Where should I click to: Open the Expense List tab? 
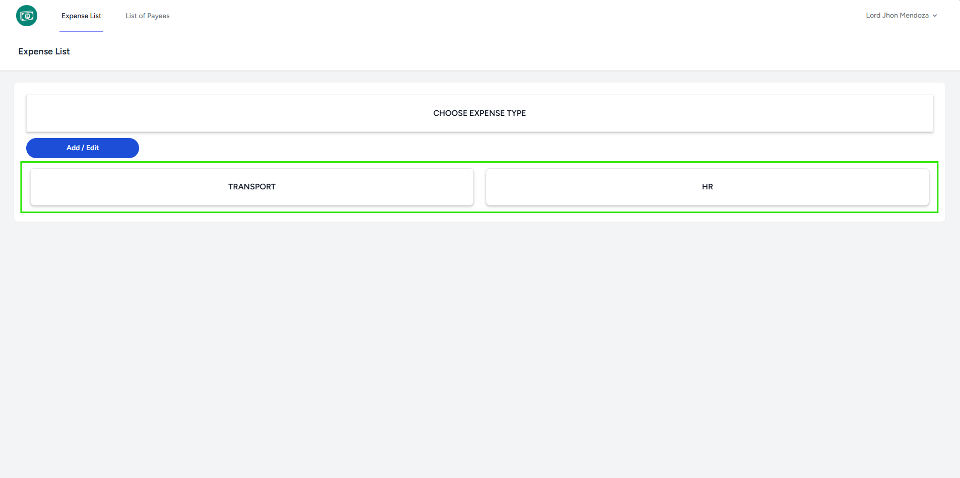point(81,16)
